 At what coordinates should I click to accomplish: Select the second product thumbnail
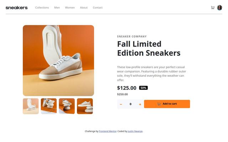49,106
